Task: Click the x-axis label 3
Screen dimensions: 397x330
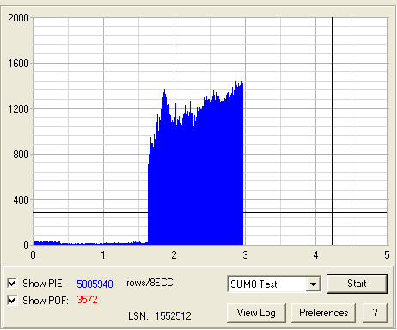Action: [245, 255]
